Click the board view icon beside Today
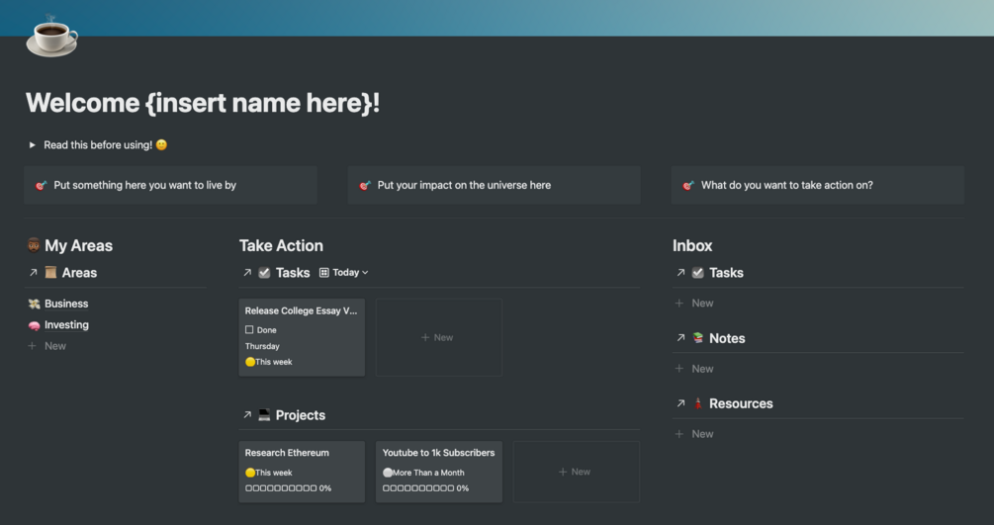Screen dimensions: 994x525 (323, 273)
